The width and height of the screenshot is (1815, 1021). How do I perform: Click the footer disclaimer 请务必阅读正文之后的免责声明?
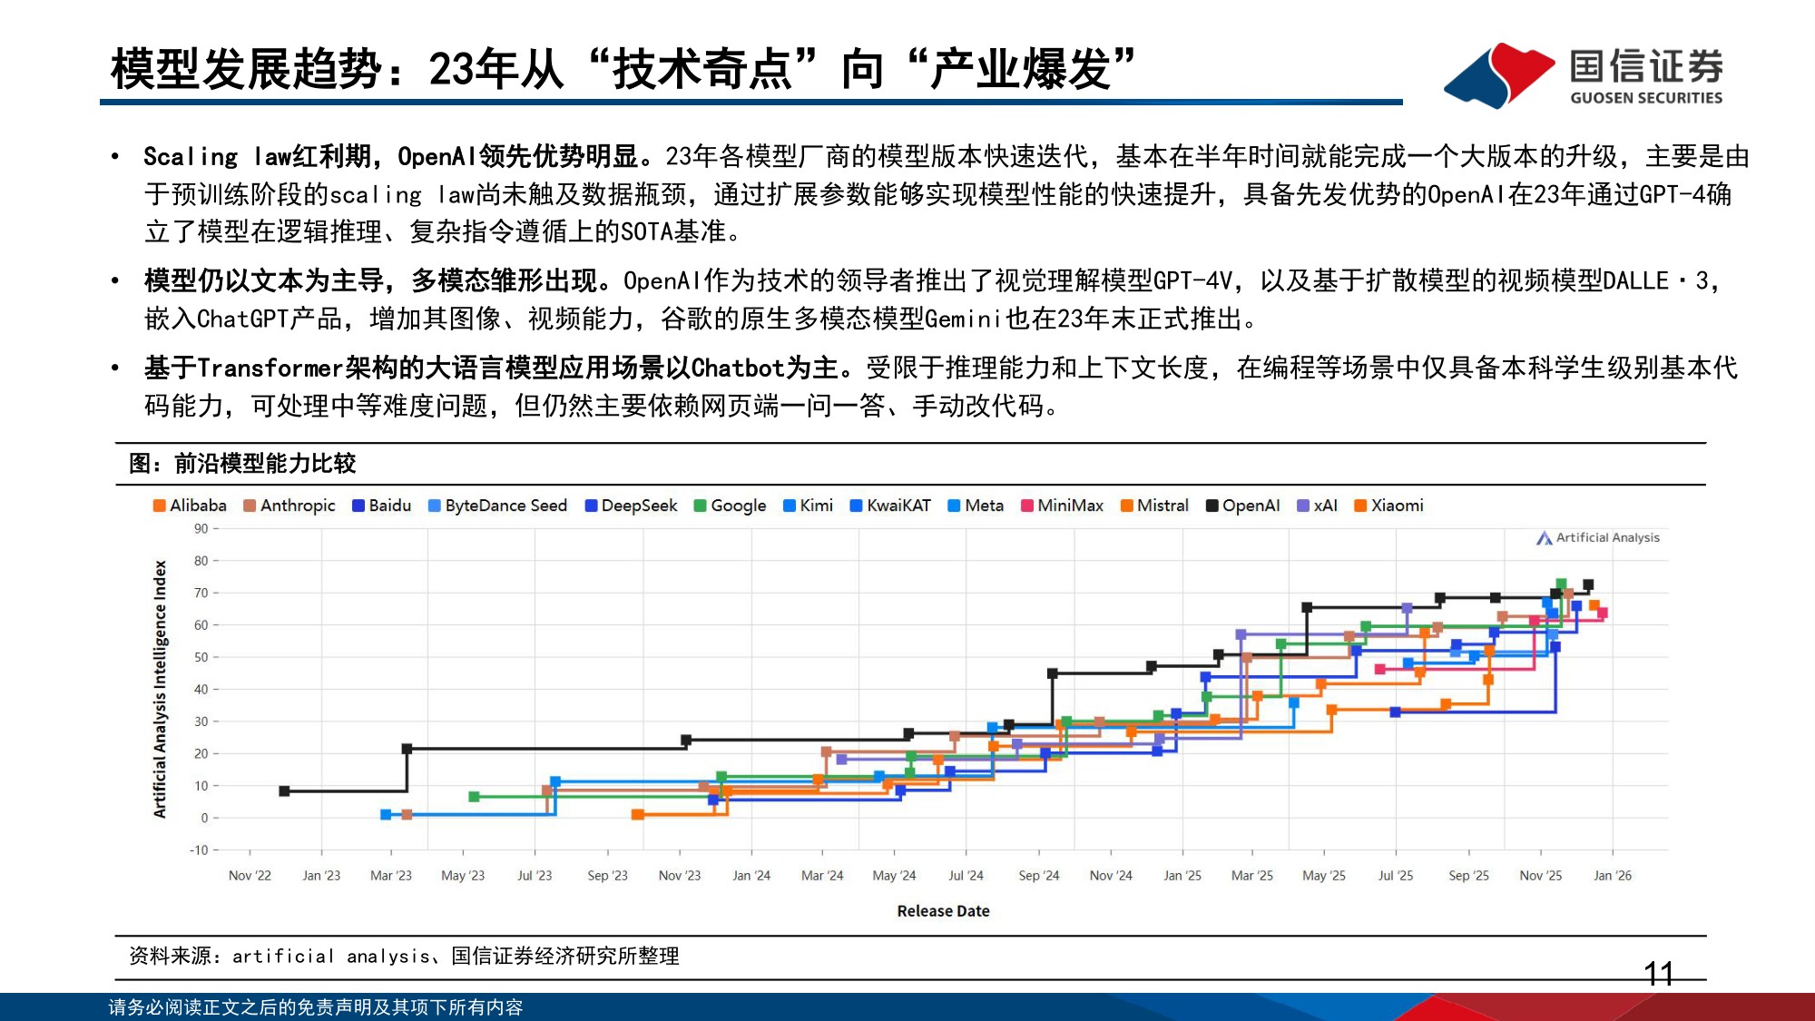pos(316,1007)
